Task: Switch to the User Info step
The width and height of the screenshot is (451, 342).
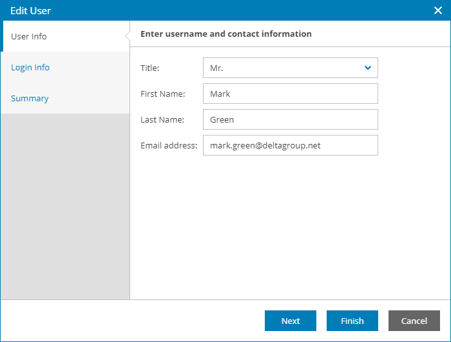Action: [30, 36]
